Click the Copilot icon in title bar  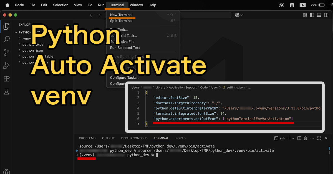click(x=237, y=15)
